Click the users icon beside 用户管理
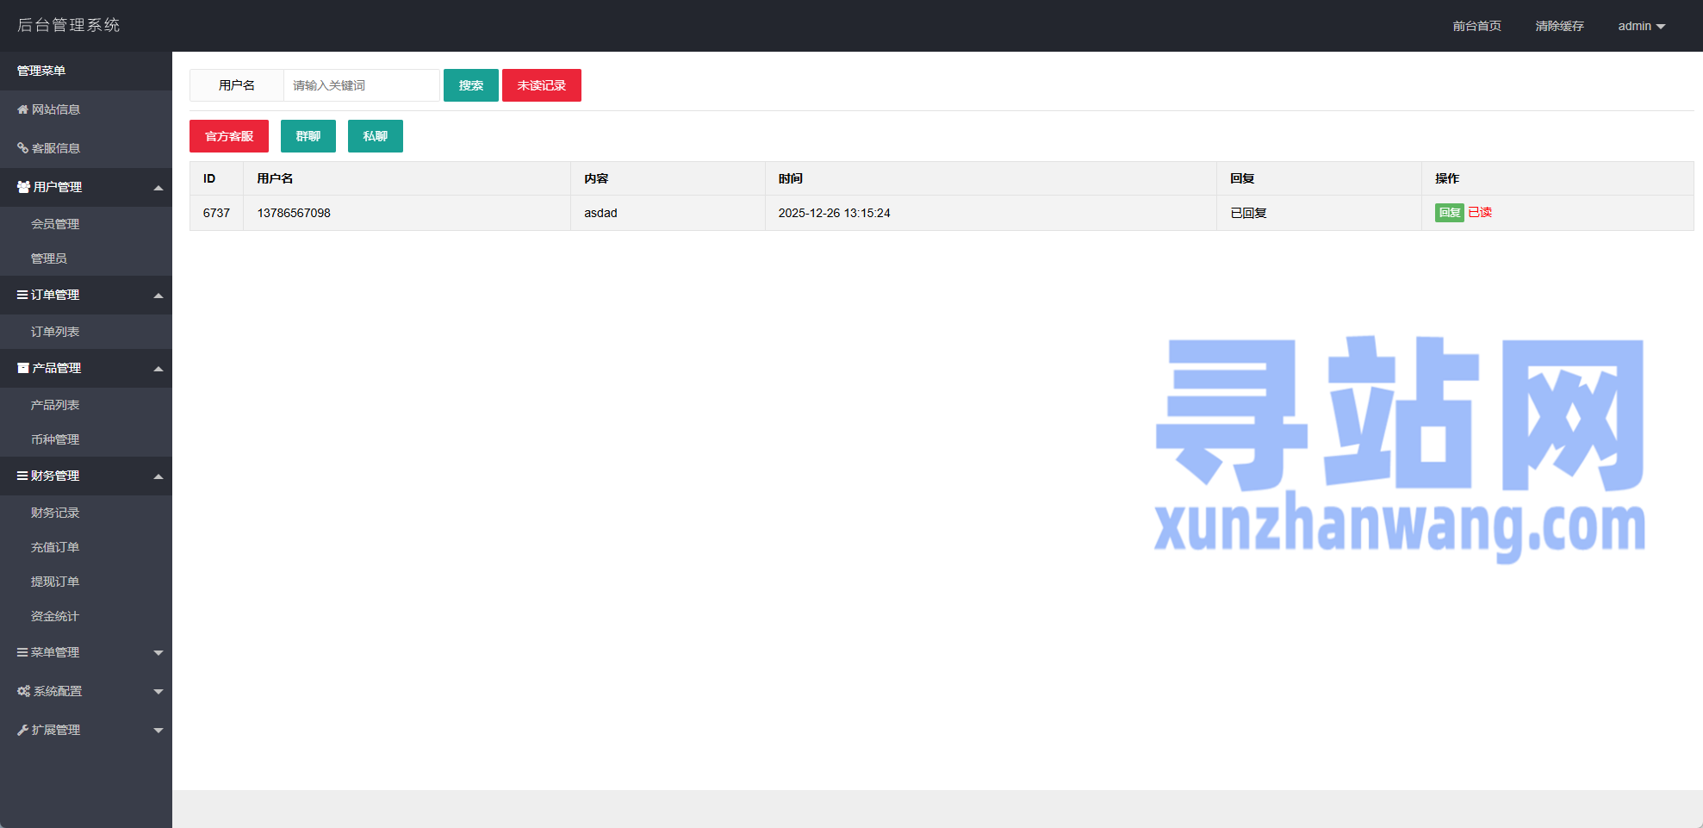This screenshot has height=828, width=1703. (23, 187)
